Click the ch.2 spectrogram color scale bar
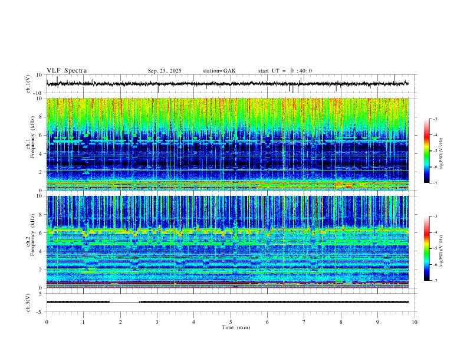The width and height of the screenshot is (467, 361). 426,248
